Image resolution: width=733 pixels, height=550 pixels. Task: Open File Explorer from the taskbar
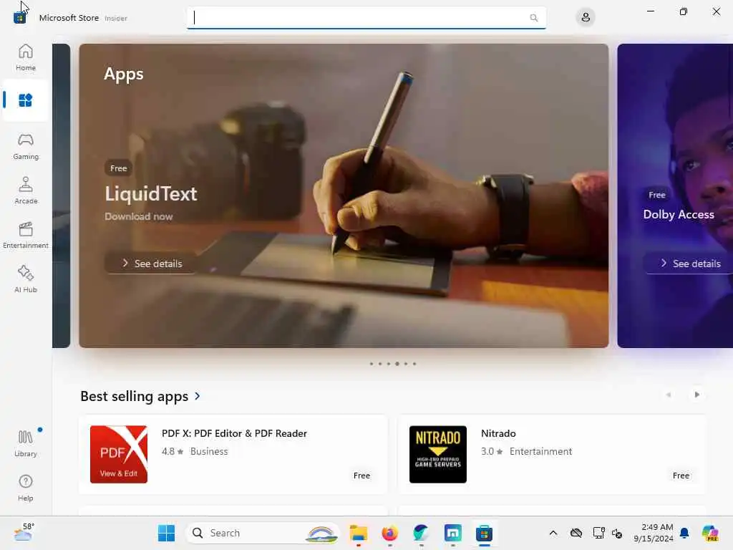point(359,533)
